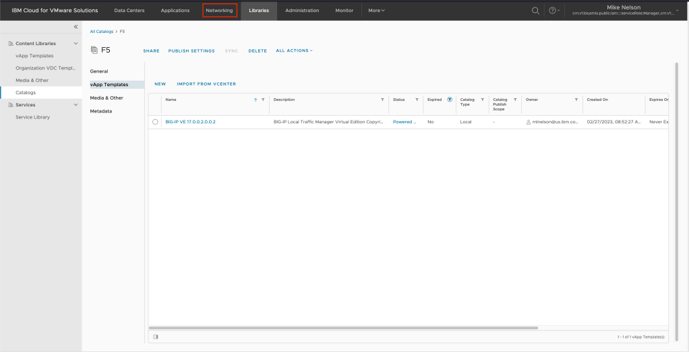Expand the ALL ACTIONS dropdown
The height and width of the screenshot is (352, 689).
(x=294, y=50)
